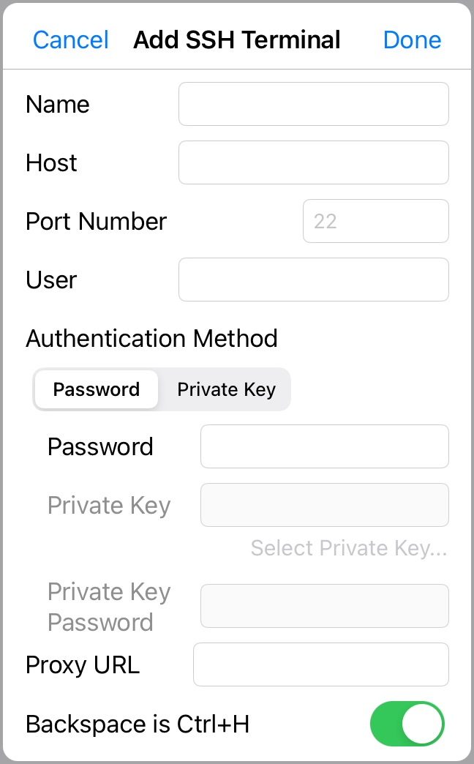Focus the Proxy URL input
The width and height of the screenshot is (474, 764).
tap(320, 664)
